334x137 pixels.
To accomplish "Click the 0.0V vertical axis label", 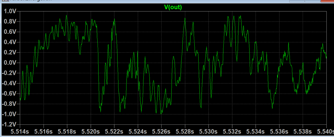I will [10, 63].
